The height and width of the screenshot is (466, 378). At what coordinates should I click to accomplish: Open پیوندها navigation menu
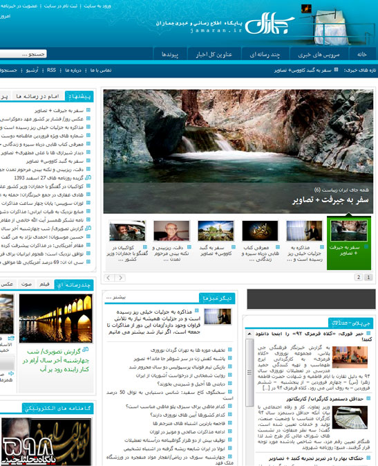(170, 54)
